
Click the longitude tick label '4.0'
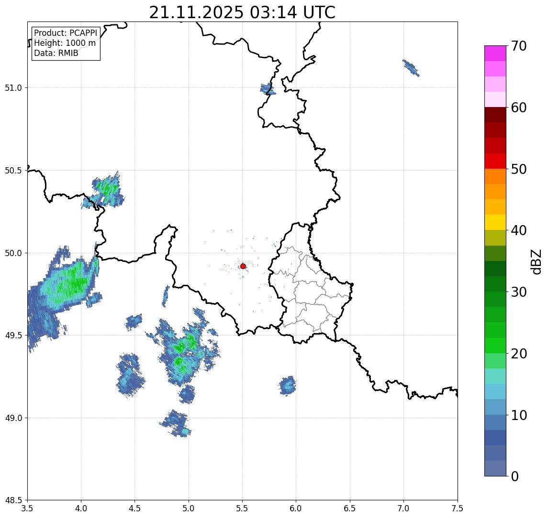pos(81,508)
